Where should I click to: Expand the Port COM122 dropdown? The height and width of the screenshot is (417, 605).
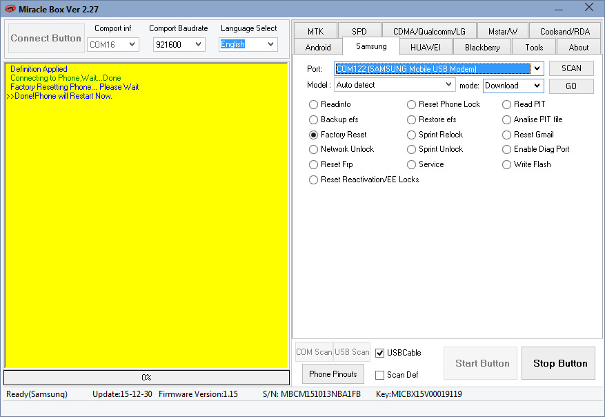[536, 68]
